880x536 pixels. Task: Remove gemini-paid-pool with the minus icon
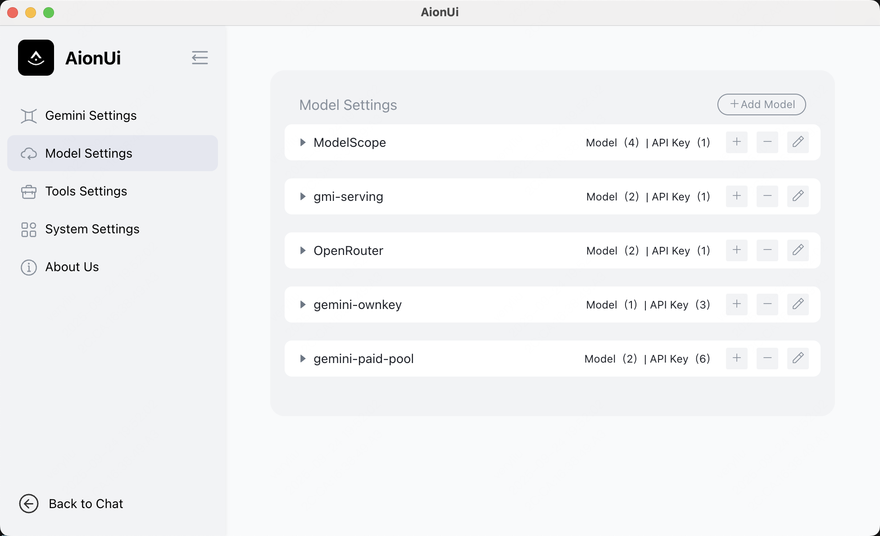click(x=767, y=359)
